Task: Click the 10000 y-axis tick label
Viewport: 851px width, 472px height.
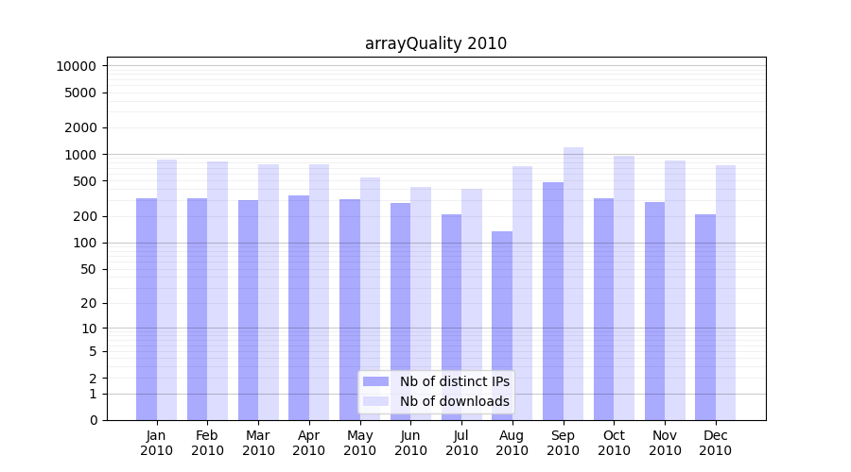Action: pos(76,66)
